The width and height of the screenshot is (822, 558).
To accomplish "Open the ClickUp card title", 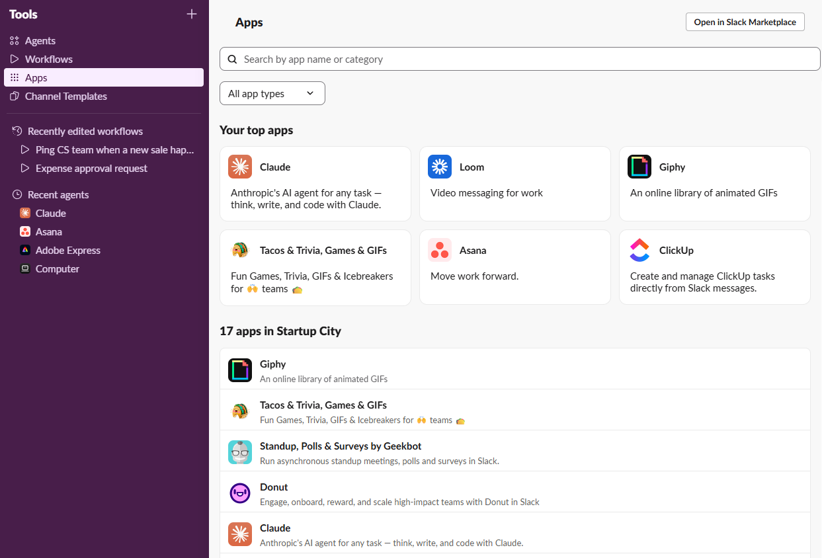I will 677,251.
